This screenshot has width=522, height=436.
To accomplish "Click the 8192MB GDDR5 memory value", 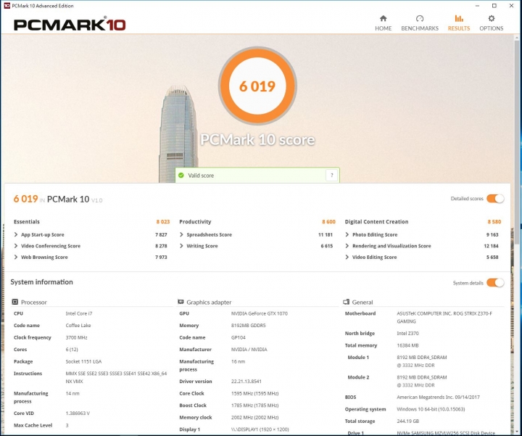I will (x=249, y=326).
